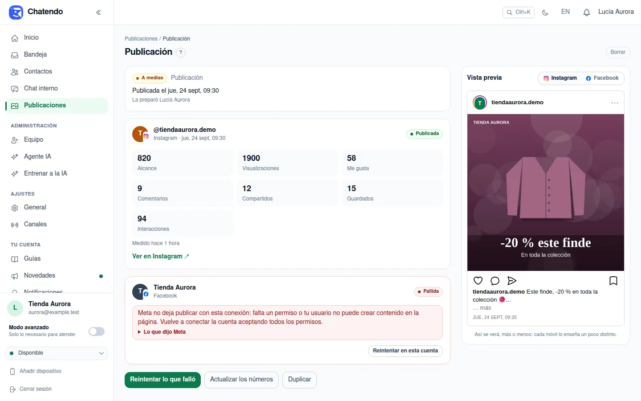Go to Inicio in sidebar
The width and height of the screenshot is (641, 401).
(x=57, y=38)
